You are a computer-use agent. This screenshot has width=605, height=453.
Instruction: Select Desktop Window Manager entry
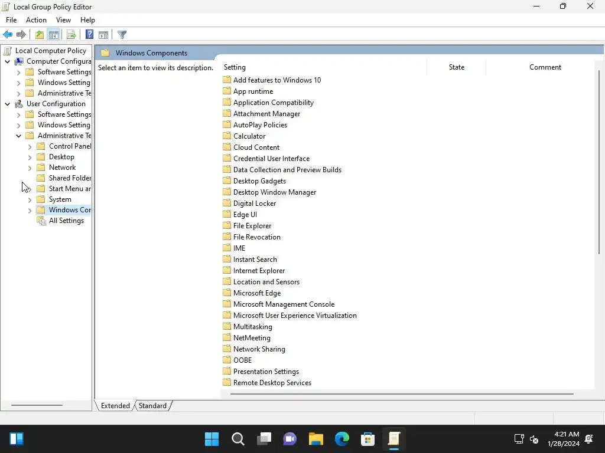click(275, 192)
